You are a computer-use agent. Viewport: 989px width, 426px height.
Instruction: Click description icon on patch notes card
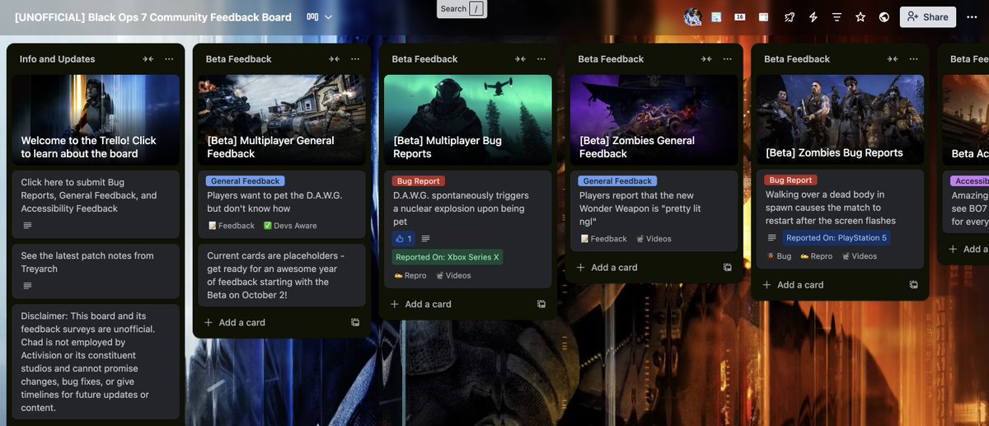coord(27,286)
